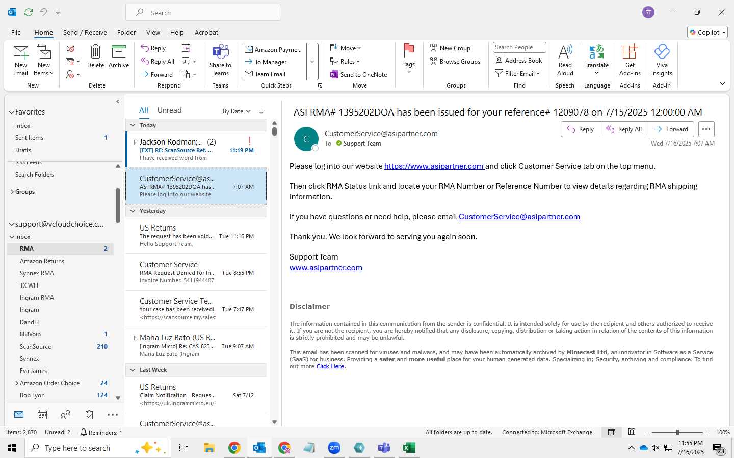
Task: Collapse the ribbon with the chevron
Action: coord(722,83)
